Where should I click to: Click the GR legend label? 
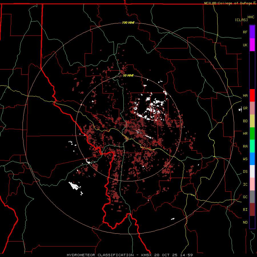point(245,108)
